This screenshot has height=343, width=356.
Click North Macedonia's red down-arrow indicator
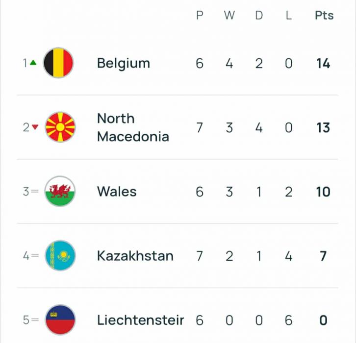pos(35,127)
